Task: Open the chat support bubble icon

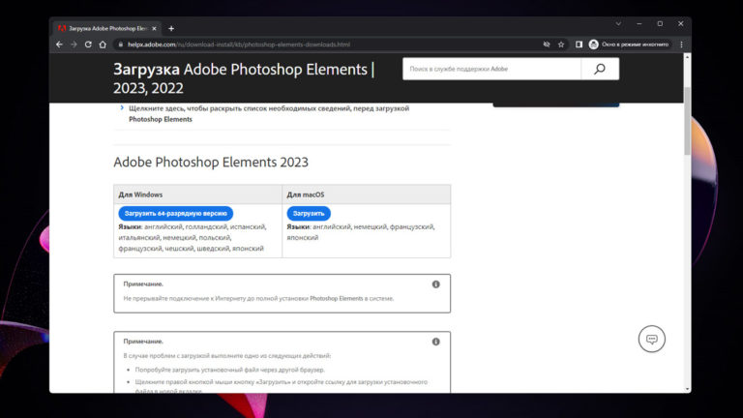Action: click(x=651, y=339)
